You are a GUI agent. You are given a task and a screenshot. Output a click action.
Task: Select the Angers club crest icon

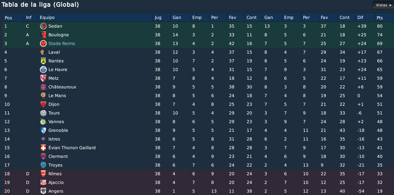coord(43,191)
